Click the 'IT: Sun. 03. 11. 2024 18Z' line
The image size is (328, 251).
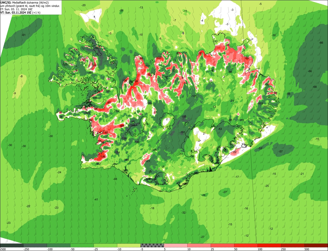click(16, 9)
